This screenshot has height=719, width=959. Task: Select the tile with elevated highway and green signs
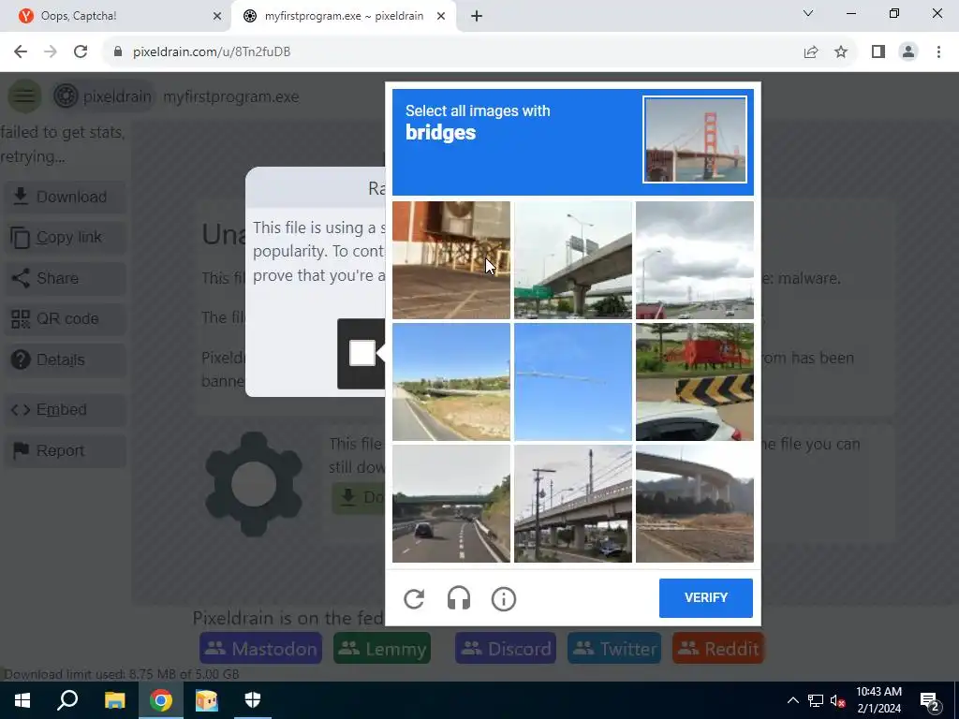coord(573,260)
